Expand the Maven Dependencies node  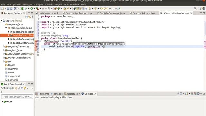pyautogui.click(x=4, y=58)
